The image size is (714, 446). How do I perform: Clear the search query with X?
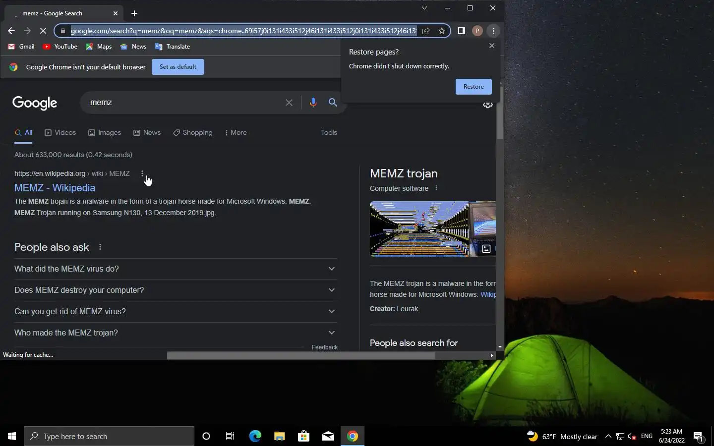pos(289,103)
